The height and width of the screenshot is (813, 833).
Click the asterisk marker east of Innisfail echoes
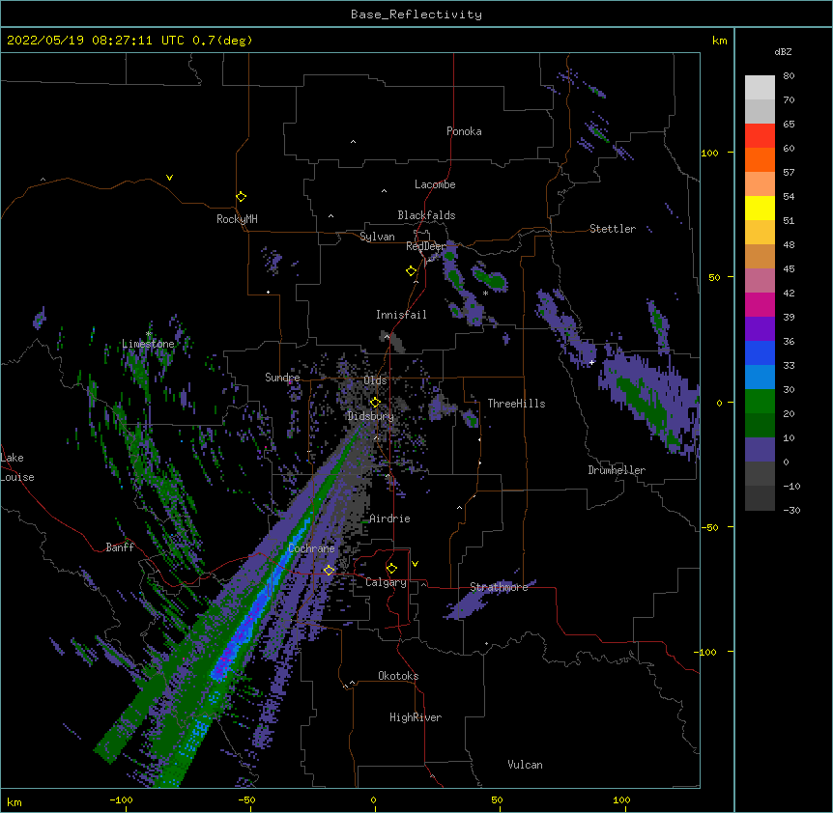click(x=485, y=294)
